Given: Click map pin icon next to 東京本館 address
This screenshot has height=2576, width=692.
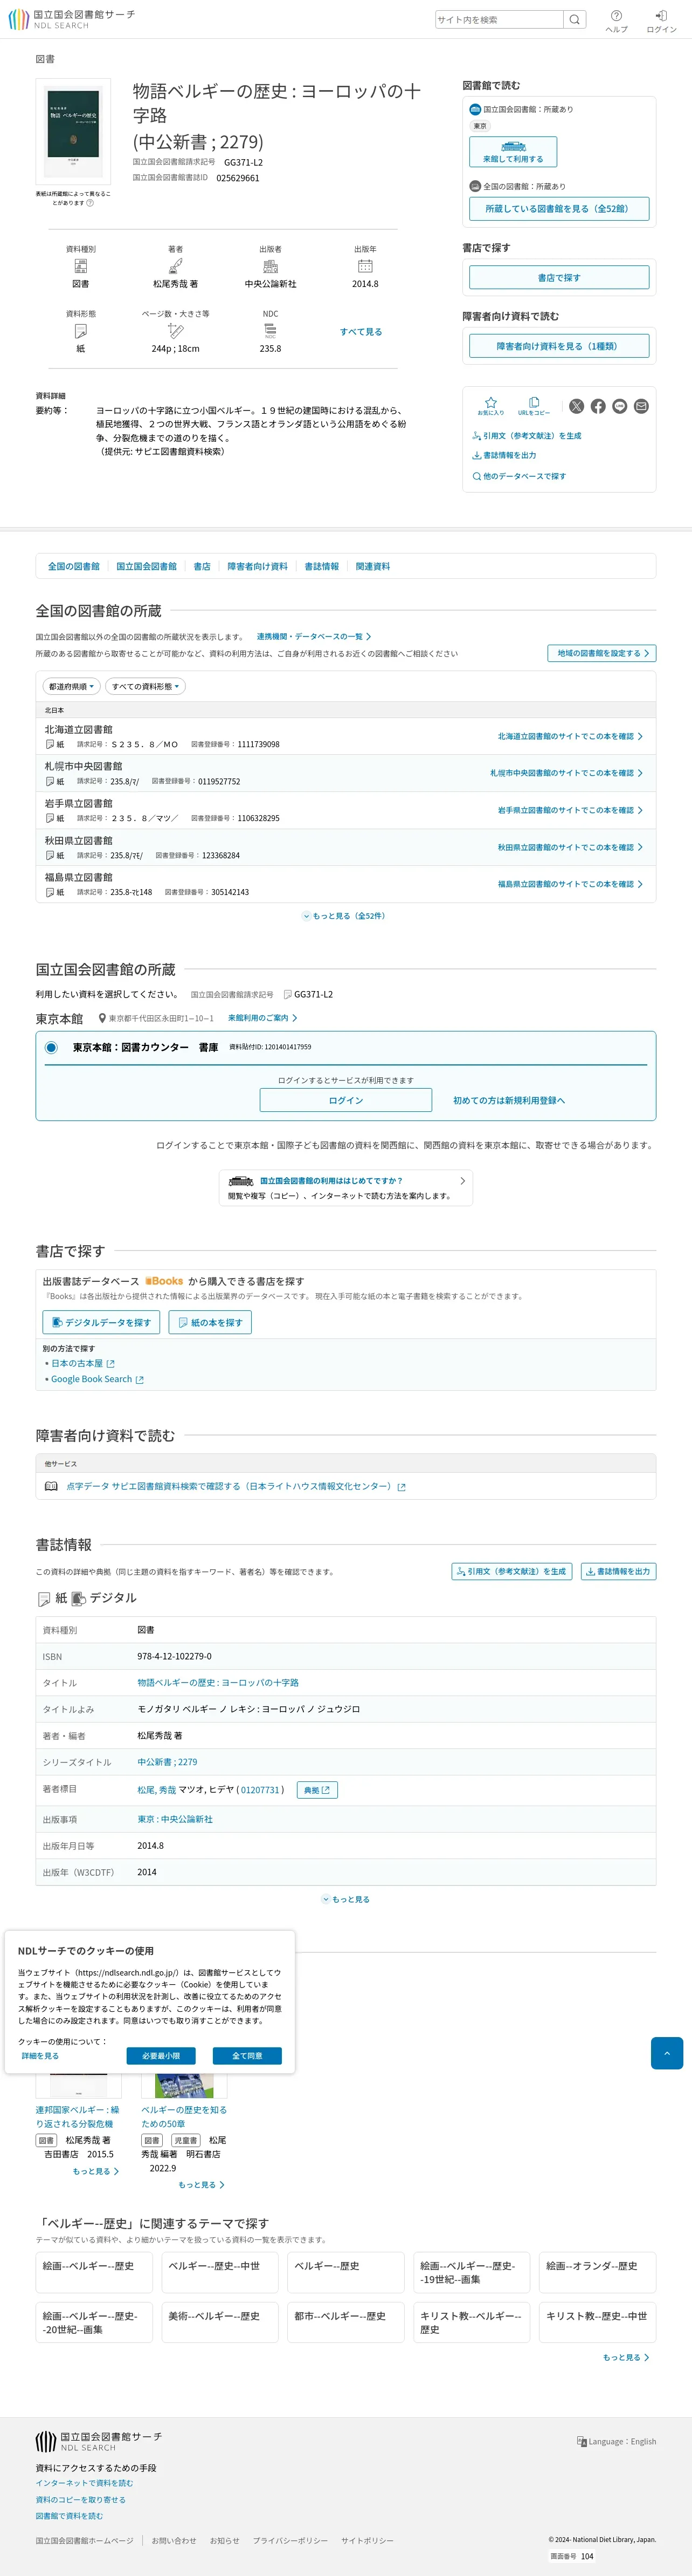Looking at the screenshot, I should (102, 1018).
